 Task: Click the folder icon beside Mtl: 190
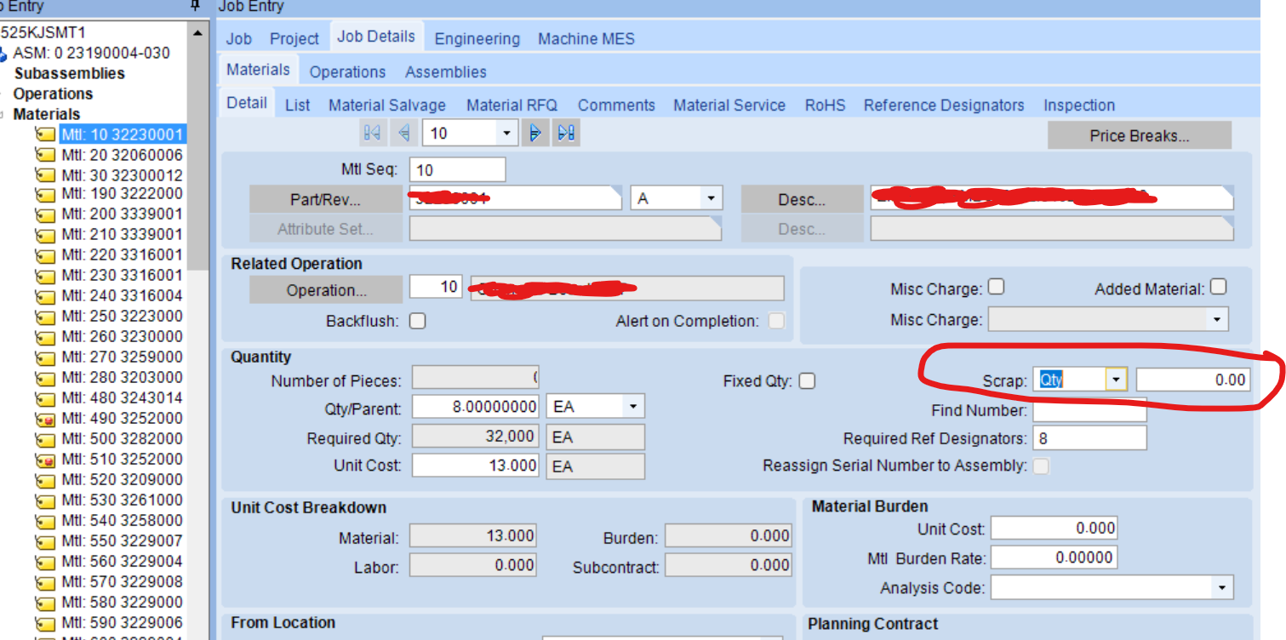[x=44, y=194]
